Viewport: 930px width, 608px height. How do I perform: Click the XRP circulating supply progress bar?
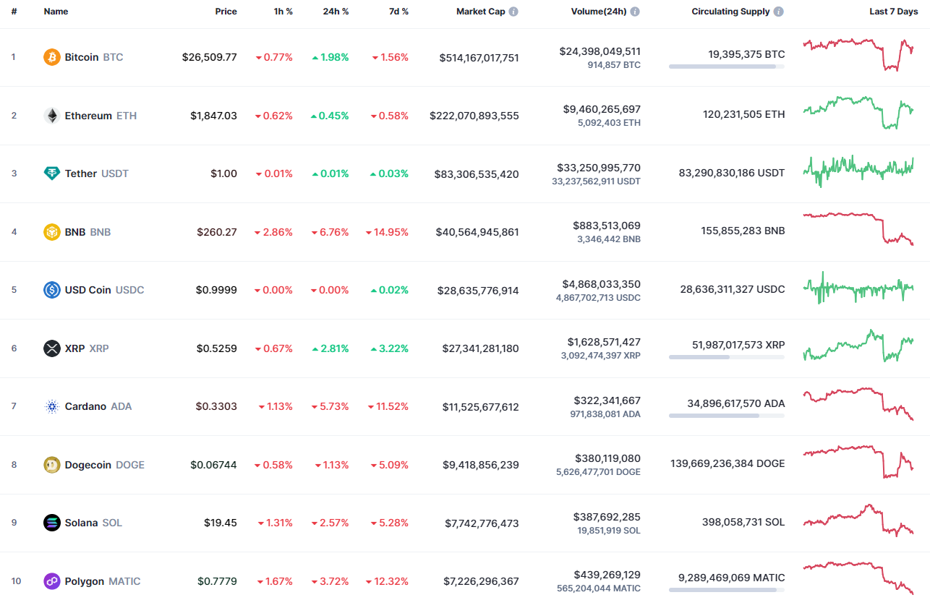[726, 359]
